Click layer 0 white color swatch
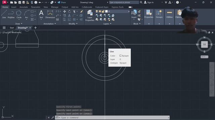The image size is (215, 120). tap(106, 11)
